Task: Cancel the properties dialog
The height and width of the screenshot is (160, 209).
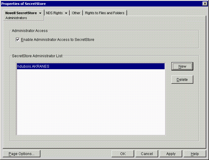Action: tap(147, 154)
